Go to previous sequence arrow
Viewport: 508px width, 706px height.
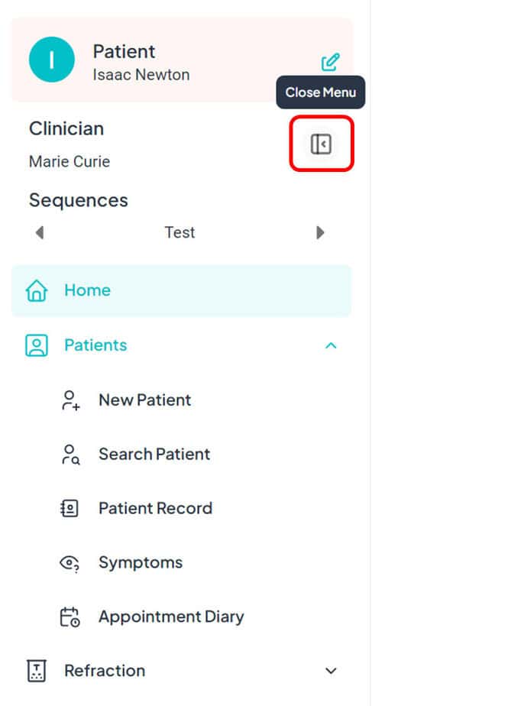[x=40, y=232]
